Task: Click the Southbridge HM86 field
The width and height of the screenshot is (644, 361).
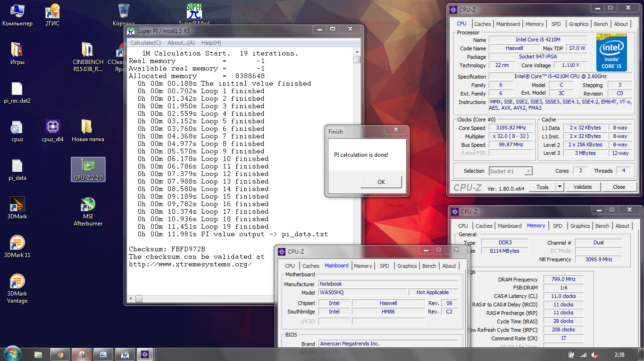Action: point(388,312)
